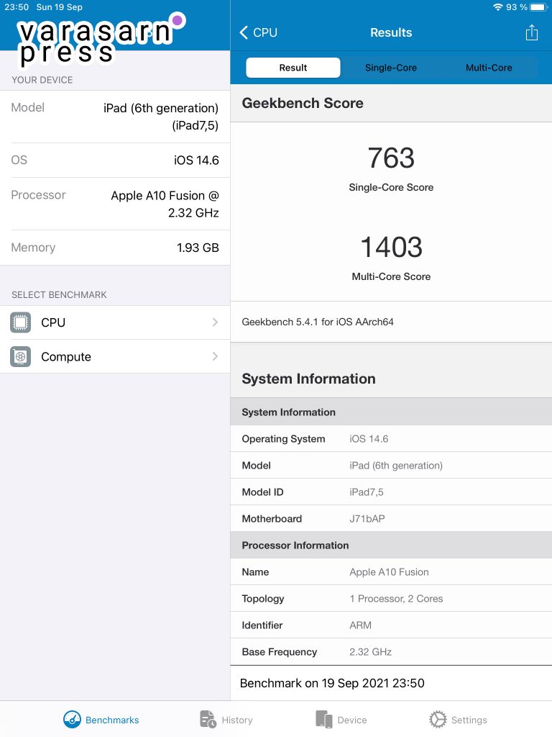
Task: Open the Settings gear icon
Action: pos(438,719)
